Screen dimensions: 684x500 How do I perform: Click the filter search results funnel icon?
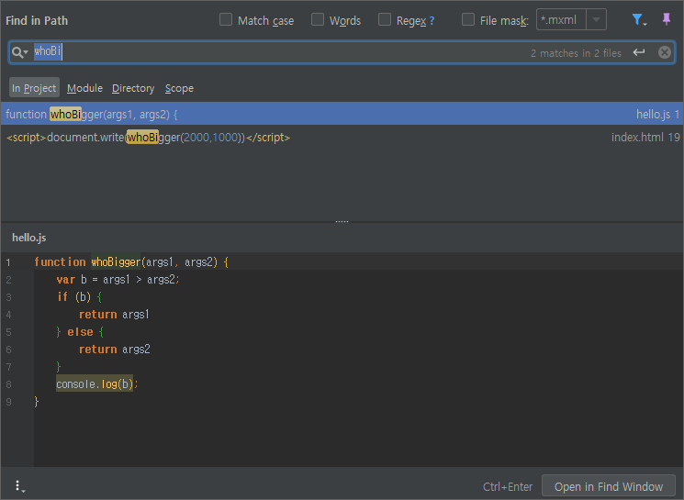[639, 20]
